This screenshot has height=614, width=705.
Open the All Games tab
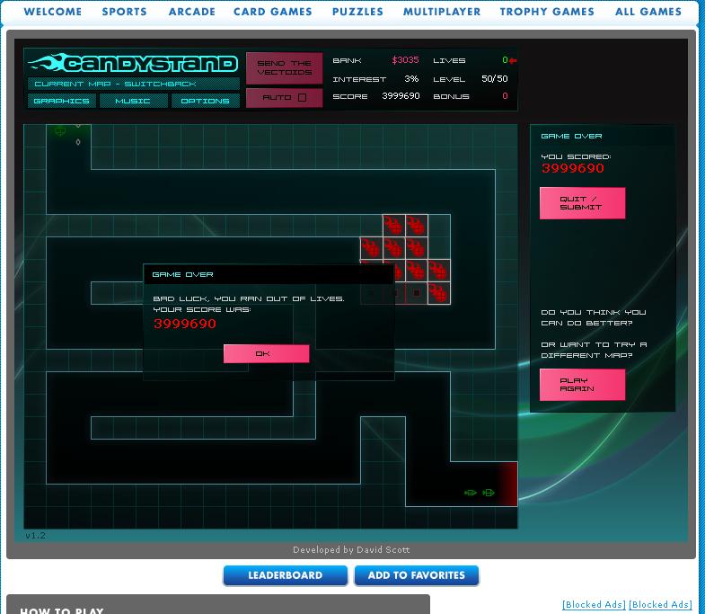648,12
